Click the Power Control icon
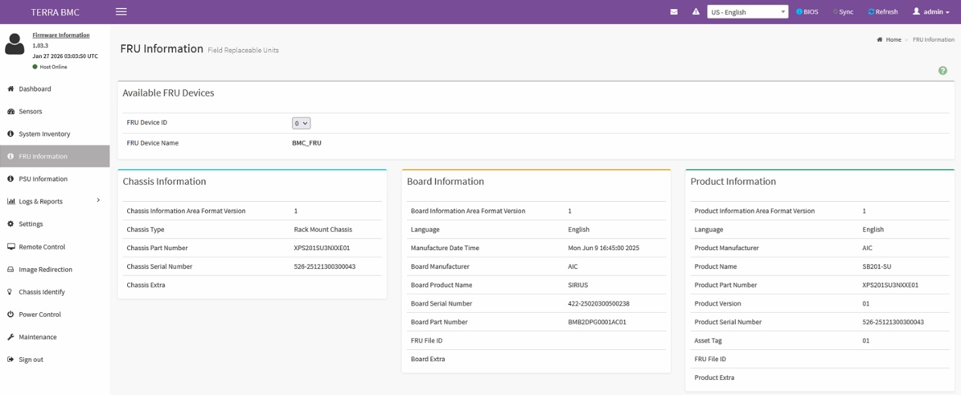 click(10, 315)
